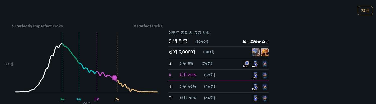
Task: Click the 2x capsule reward in B tier
Action: [x=256, y=87]
